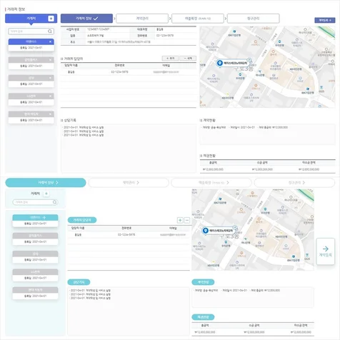Click the arrow icon on the 계약등록 card
340x340 pixels.
point(326,249)
